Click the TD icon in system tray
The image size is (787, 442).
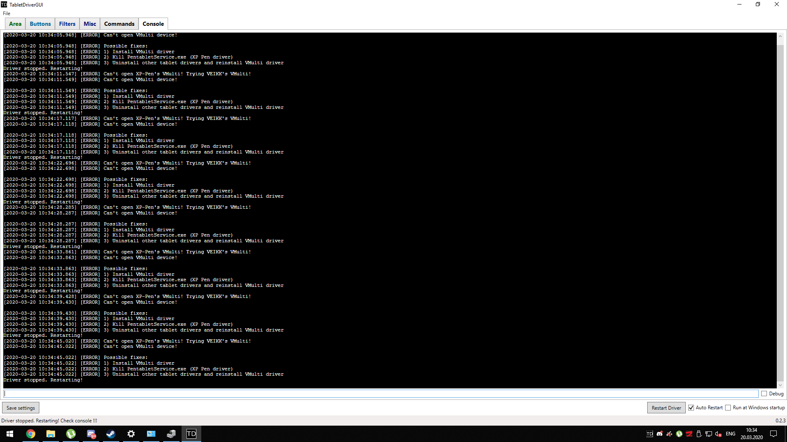click(x=650, y=434)
